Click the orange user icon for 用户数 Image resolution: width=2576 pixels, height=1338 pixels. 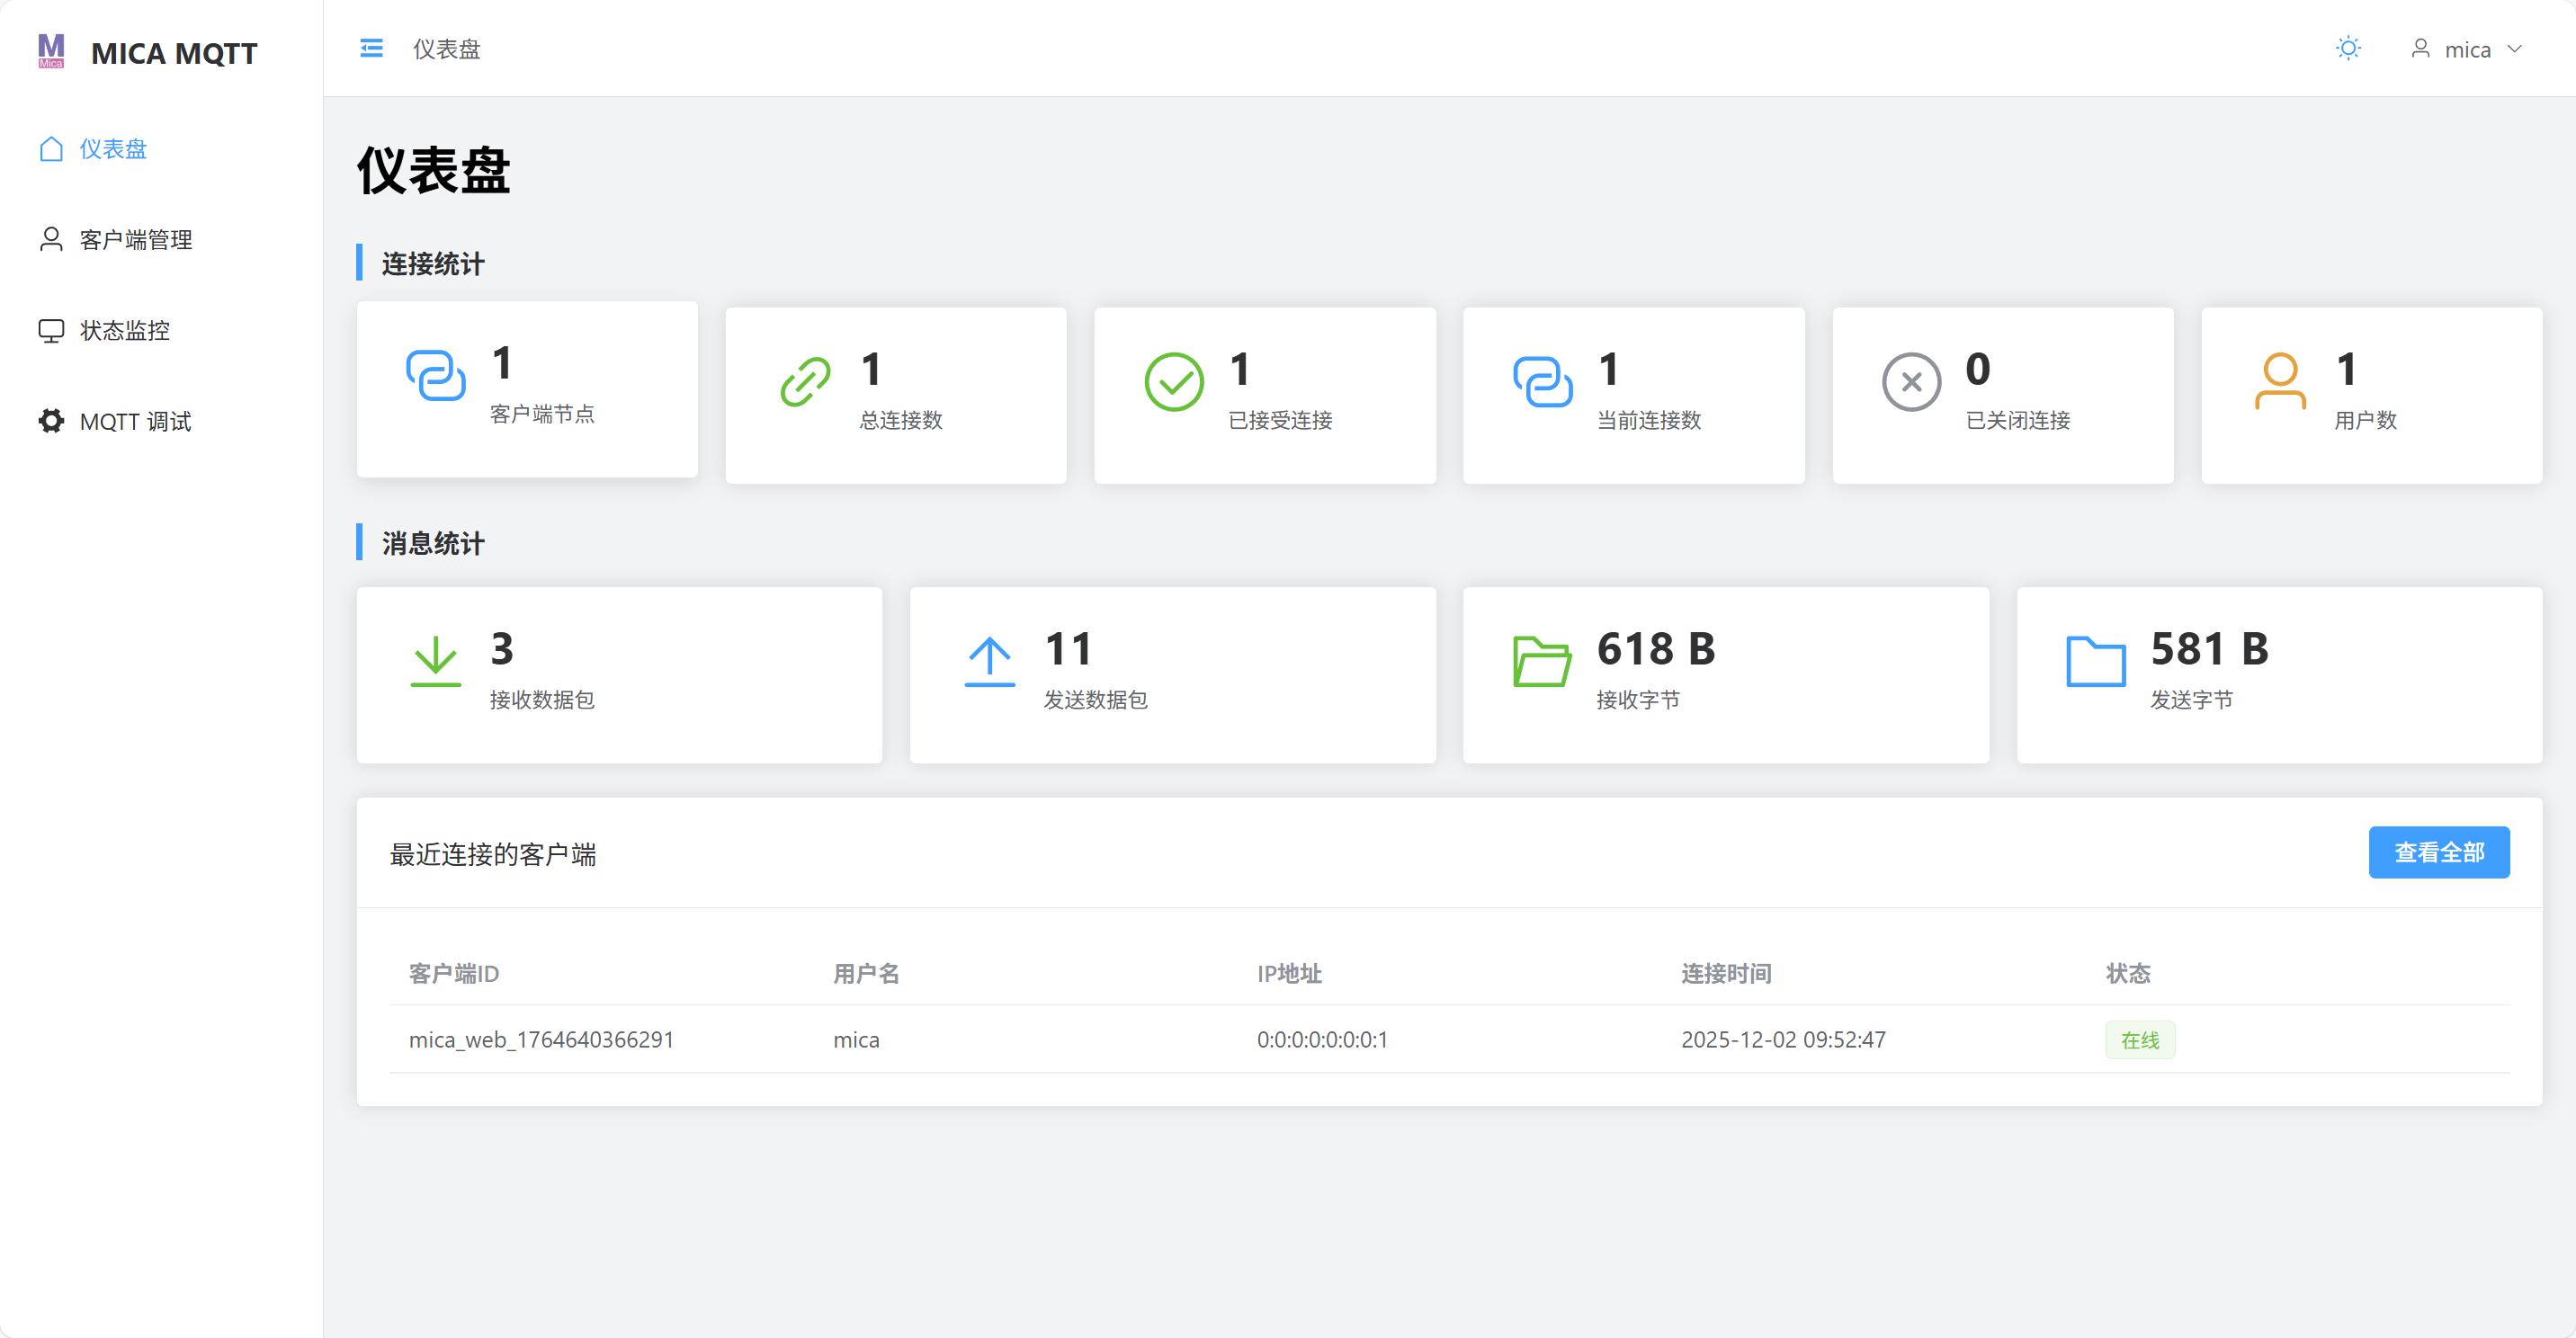(x=2280, y=381)
